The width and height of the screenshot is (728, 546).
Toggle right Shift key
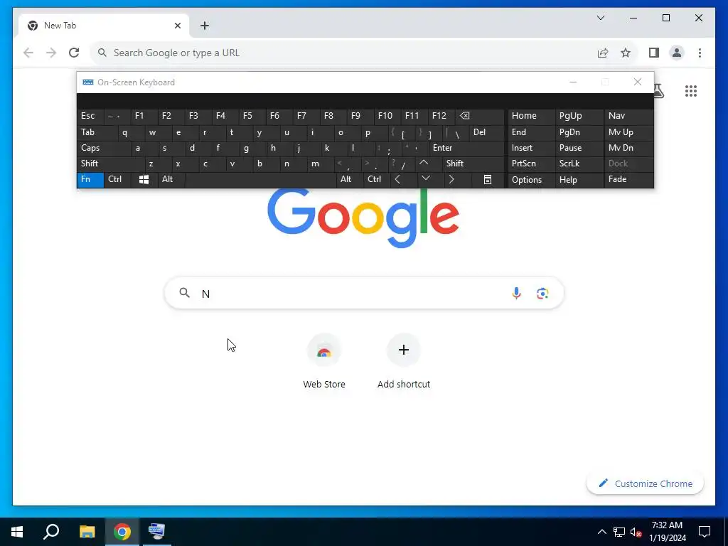click(473, 164)
